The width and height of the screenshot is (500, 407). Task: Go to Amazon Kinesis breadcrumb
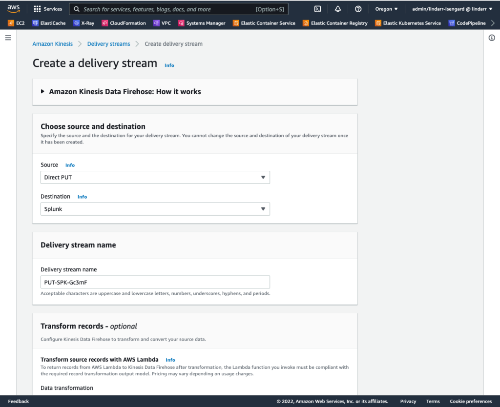53,44
